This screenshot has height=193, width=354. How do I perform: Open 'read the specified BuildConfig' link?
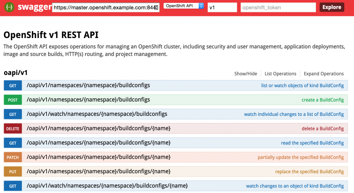tap(312, 143)
